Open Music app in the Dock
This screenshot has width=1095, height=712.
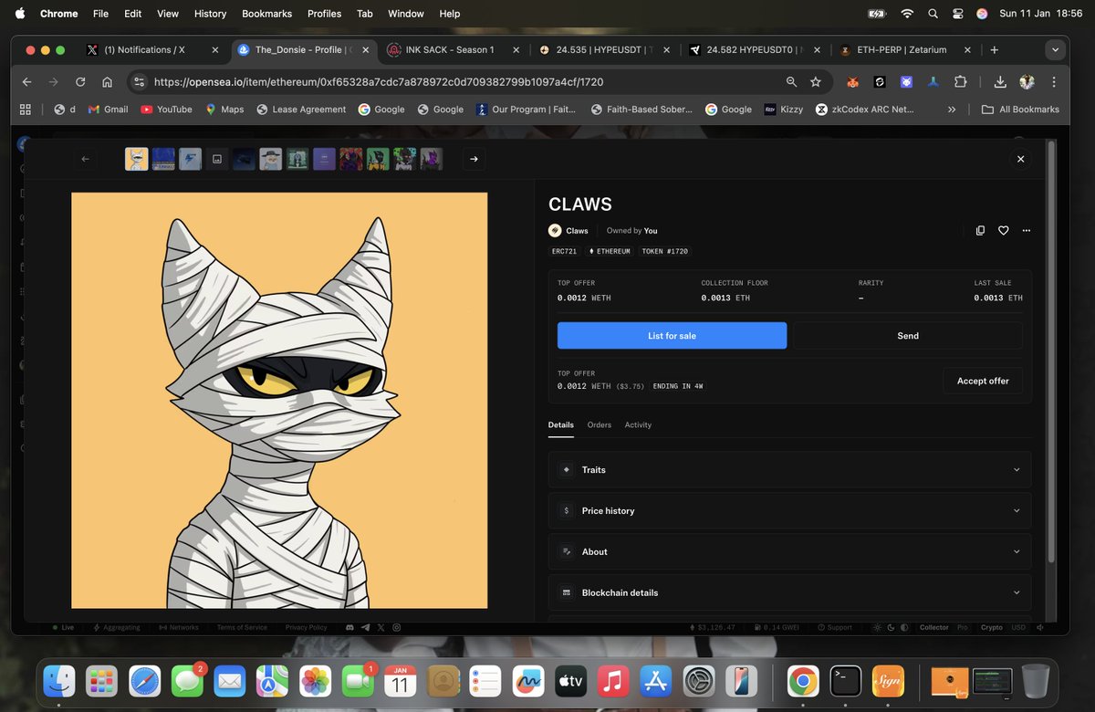613,681
